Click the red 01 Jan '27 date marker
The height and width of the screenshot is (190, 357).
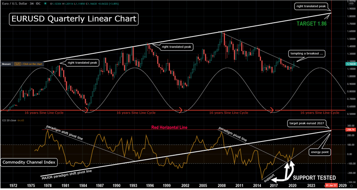tap(331, 186)
